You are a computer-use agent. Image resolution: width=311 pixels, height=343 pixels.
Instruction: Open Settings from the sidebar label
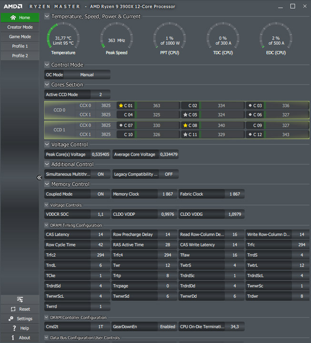[24, 319]
